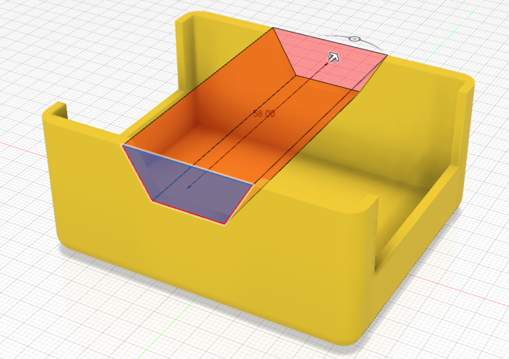Select the circular taper angle manipulator handle
The width and height of the screenshot is (509, 359).
coord(354,39)
